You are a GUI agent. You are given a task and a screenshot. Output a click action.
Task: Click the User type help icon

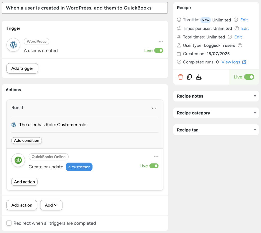pos(240,45)
